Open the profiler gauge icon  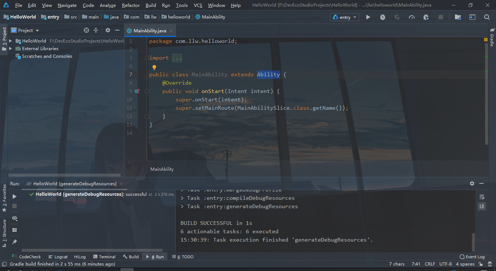[412, 17]
